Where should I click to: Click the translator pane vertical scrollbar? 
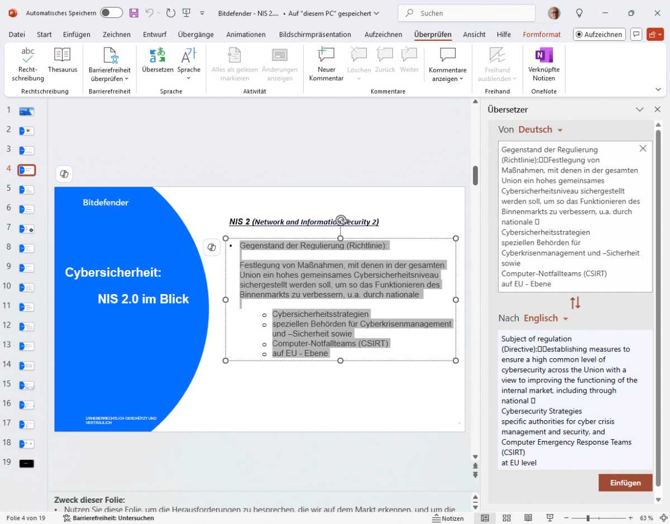[x=658, y=307]
